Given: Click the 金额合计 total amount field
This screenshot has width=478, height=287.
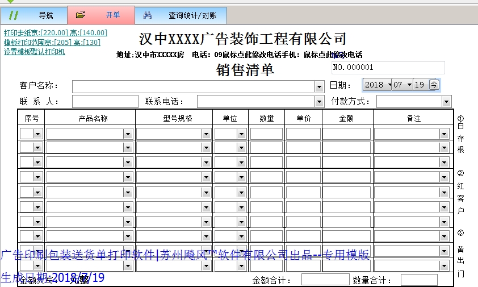Looking at the screenshot, I should point(321,280).
